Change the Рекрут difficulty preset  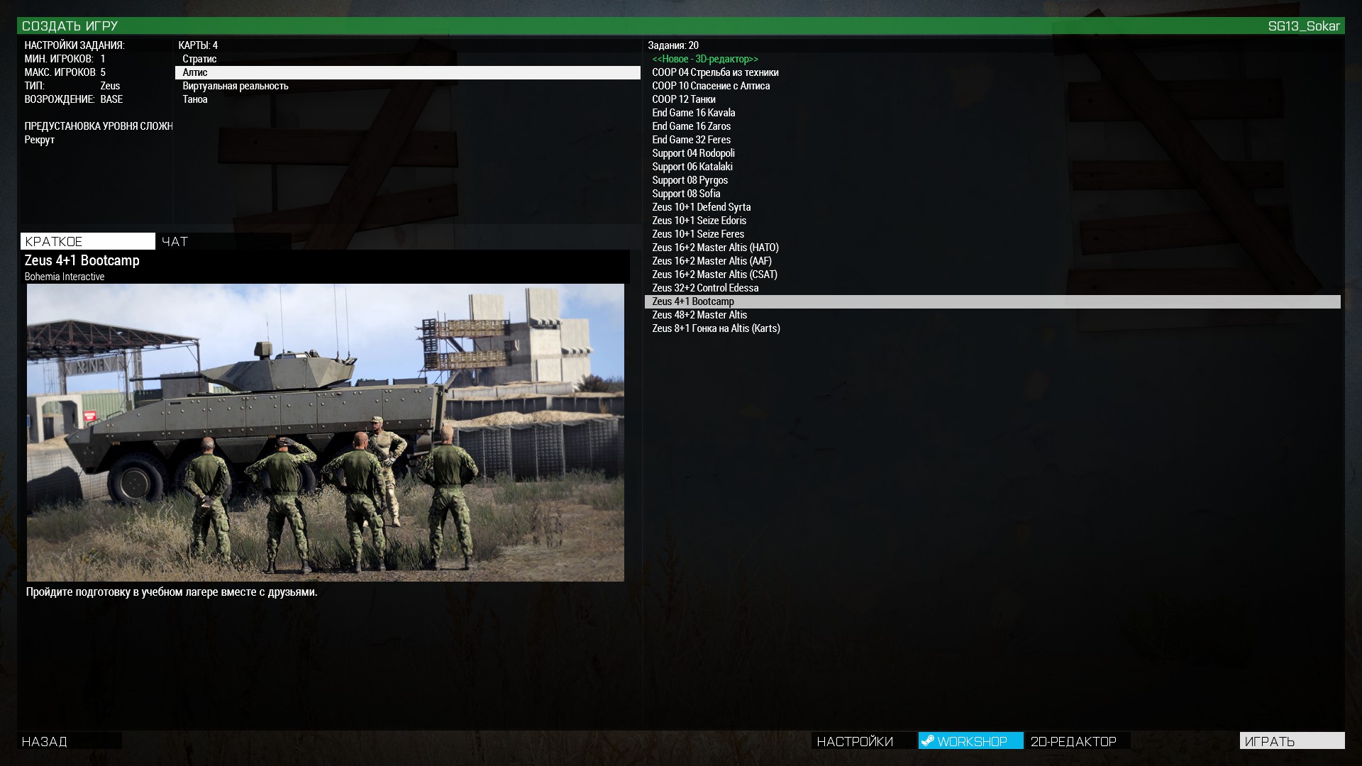[x=40, y=140]
